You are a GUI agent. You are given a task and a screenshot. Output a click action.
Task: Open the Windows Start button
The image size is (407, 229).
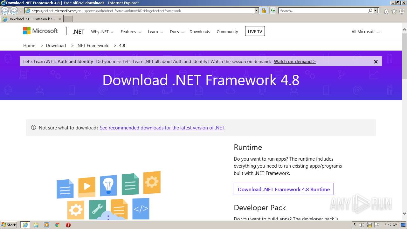point(9,225)
